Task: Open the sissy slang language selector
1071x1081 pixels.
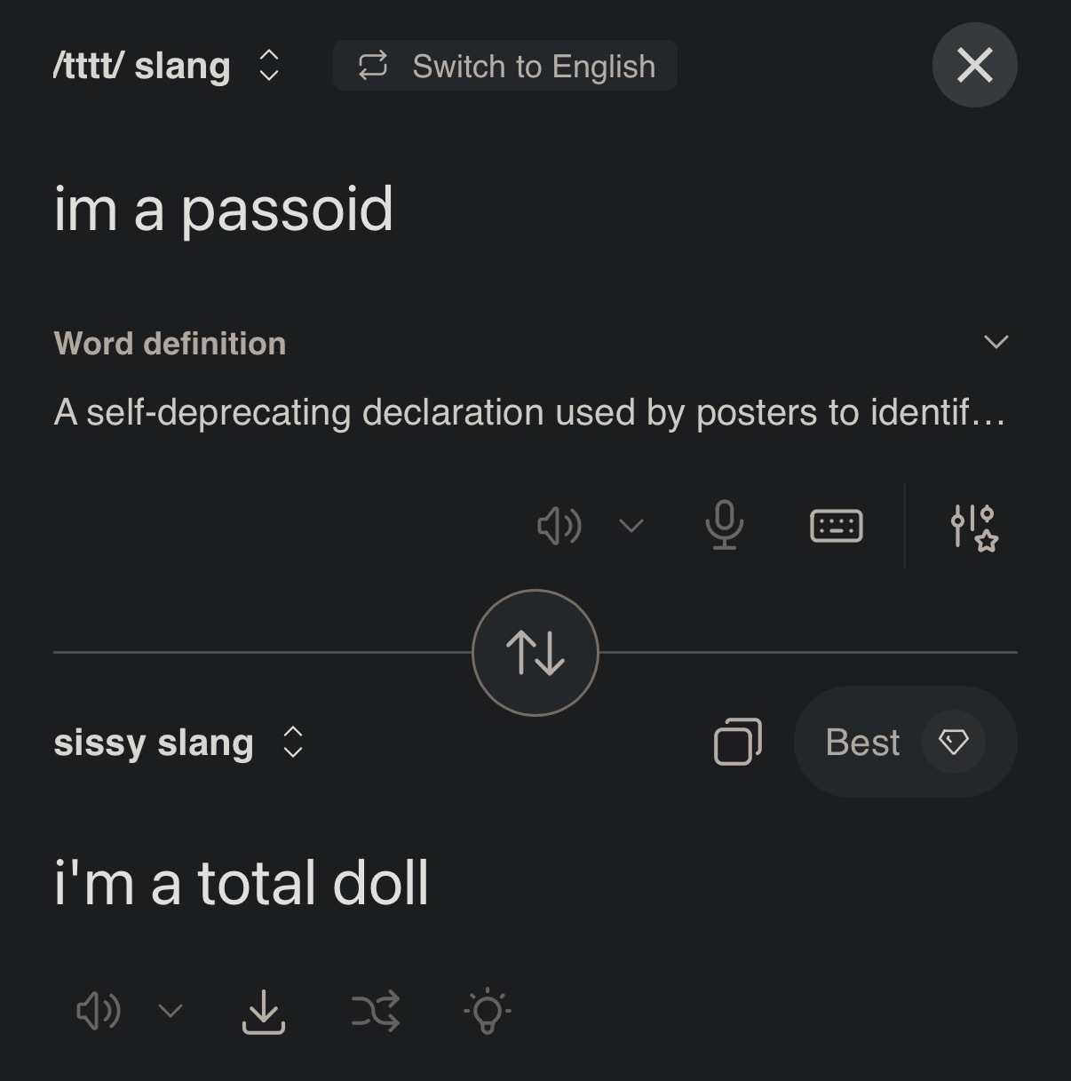Action: tap(178, 743)
